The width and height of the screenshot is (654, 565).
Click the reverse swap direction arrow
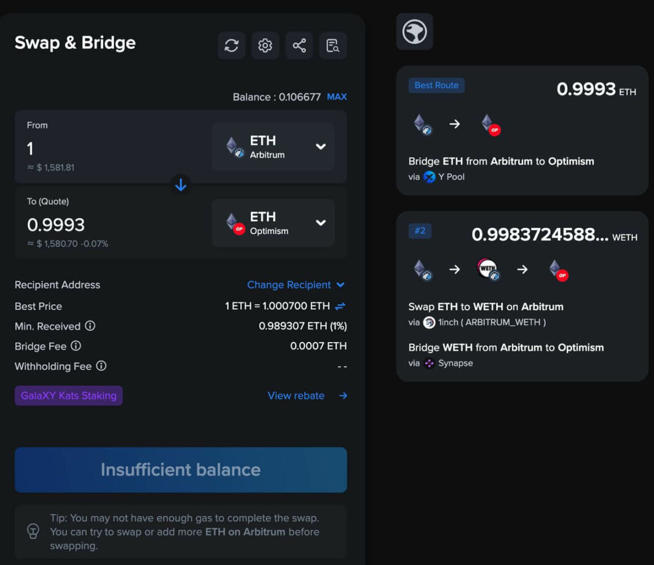pos(180,185)
